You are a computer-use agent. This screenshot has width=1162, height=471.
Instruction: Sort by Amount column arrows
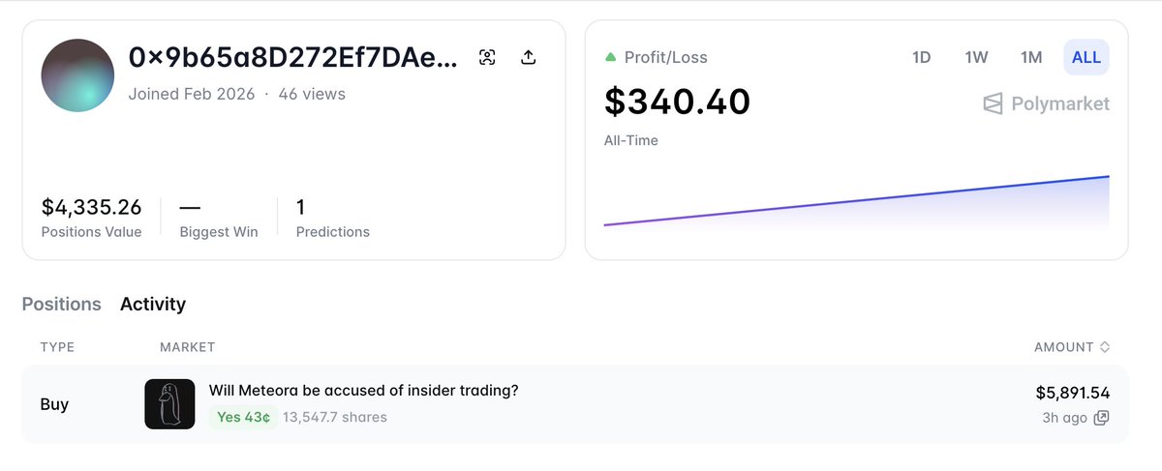1105,347
